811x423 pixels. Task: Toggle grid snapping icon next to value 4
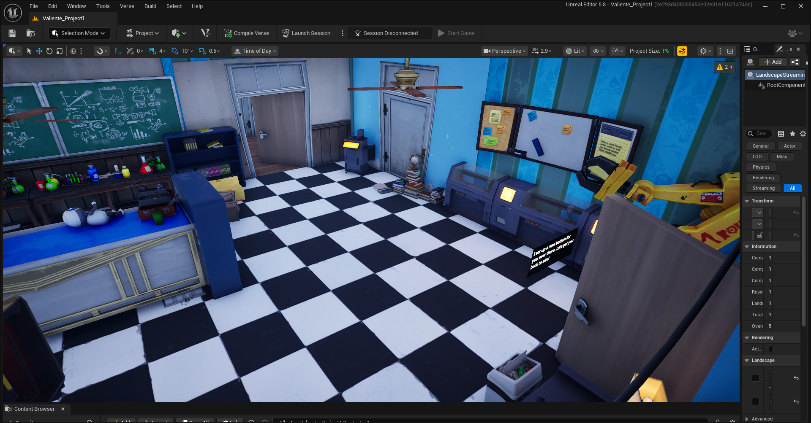(152, 51)
